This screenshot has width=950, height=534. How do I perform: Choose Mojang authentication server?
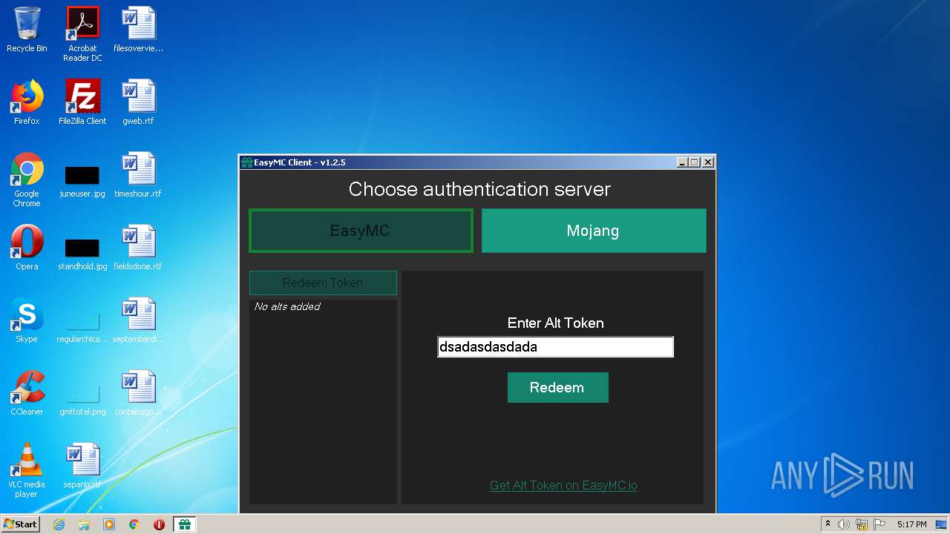point(594,231)
